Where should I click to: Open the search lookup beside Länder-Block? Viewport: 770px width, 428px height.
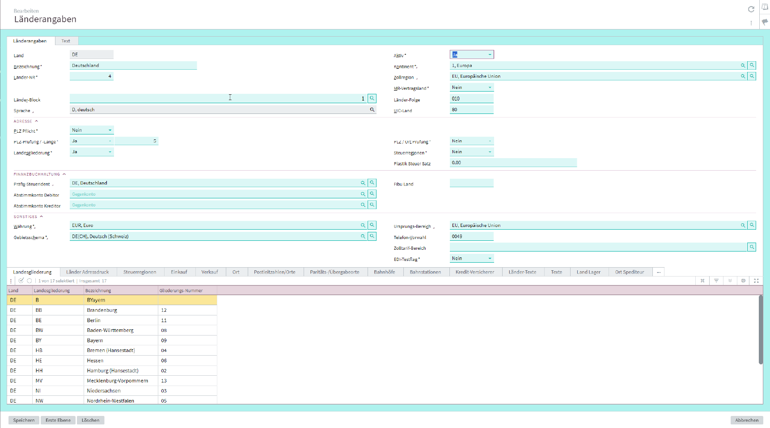point(372,98)
